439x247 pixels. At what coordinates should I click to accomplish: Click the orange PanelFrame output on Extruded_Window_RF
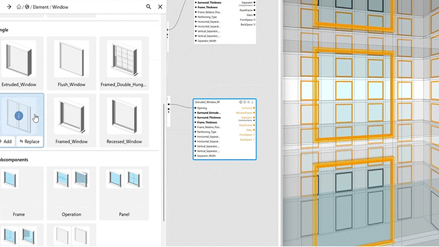point(247,125)
